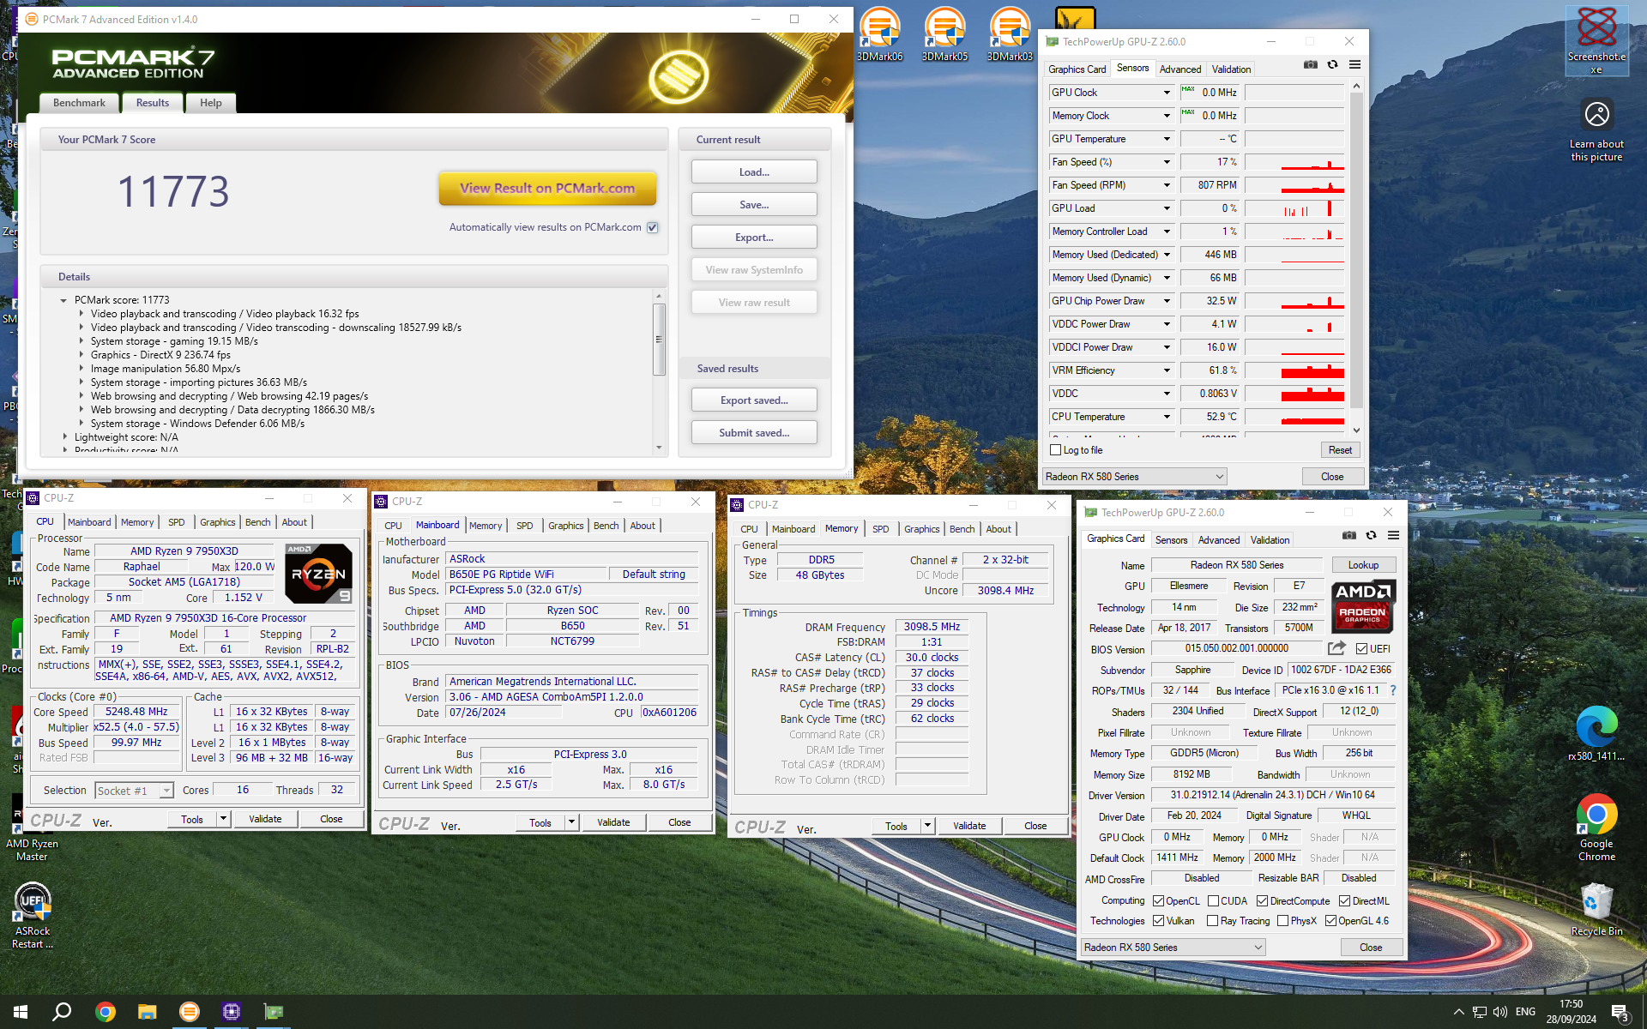Image resolution: width=1647 pixels, height=1029 pixels.
Task: Click refresh icon in GPU-Z Graphics Card window
Action: [x=1371, y=536]
